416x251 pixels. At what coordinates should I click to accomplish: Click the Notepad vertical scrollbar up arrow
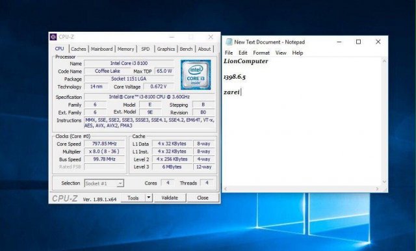(x=384, y=61)
